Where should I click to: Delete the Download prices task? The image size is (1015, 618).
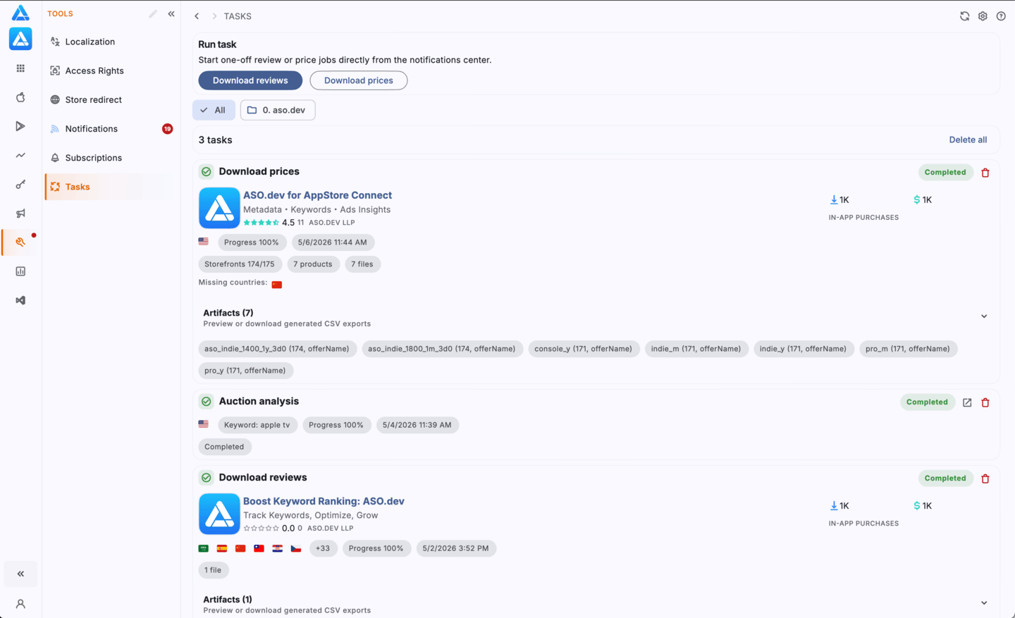[x=985, y=173]
